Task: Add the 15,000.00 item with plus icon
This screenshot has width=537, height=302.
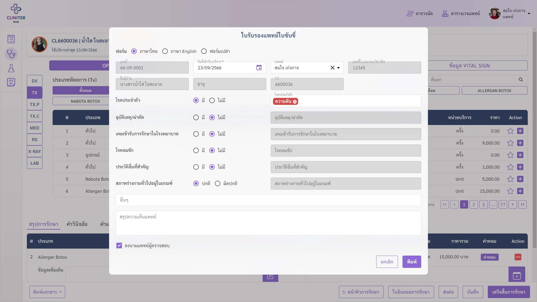Action: (520, 191)
